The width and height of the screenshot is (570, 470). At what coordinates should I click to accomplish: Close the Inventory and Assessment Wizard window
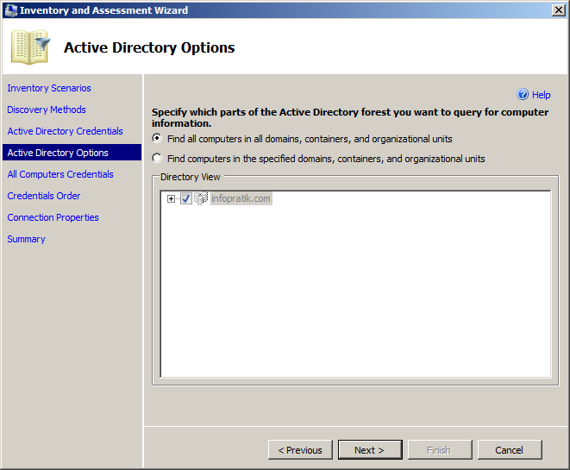[559, 10]
